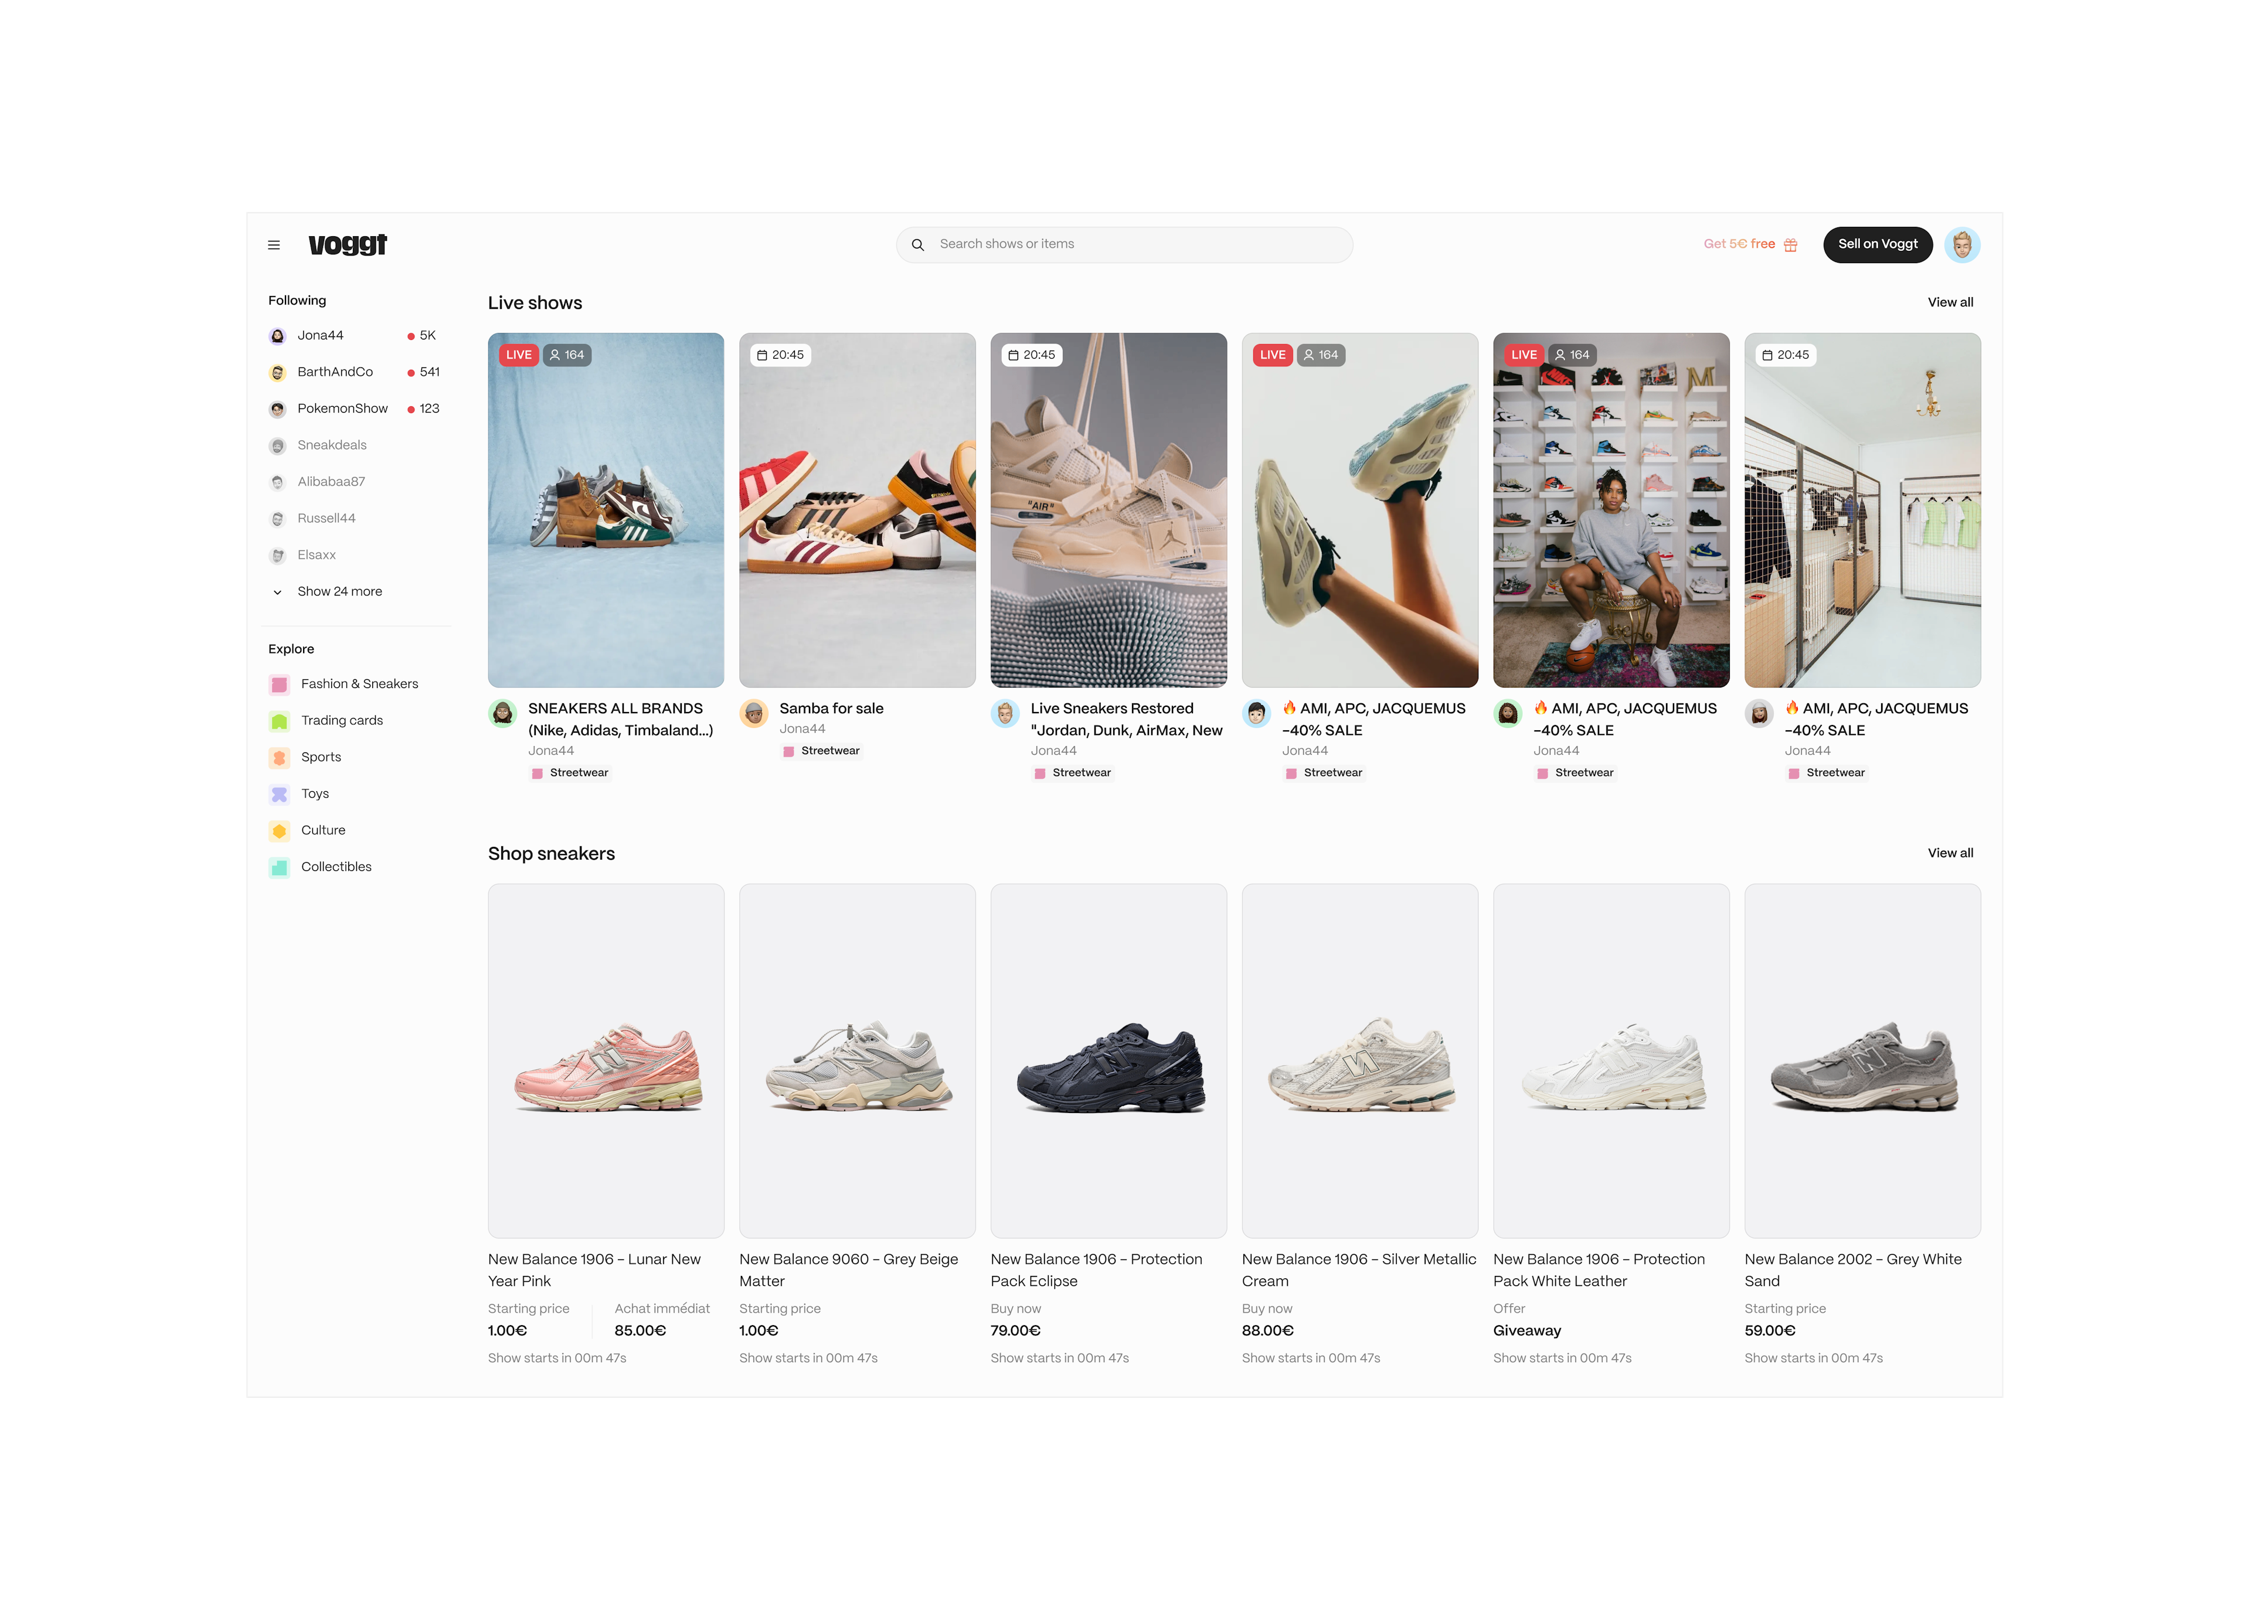
Task: Open the Samba for sale show thumbnail
Action: point(857,509)
